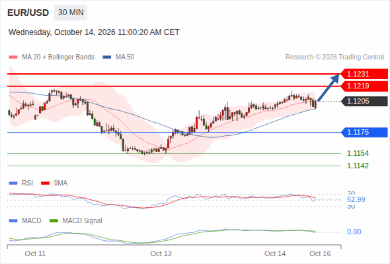
Task: Click the blue upward trend arrow
Action: click(329, 88)
